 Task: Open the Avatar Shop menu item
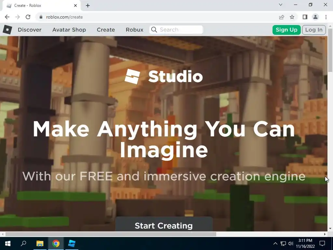69,30
